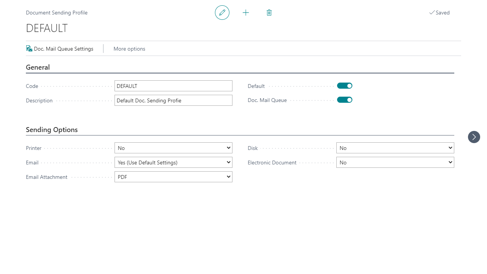Turn off the Default toggle

tap(344, 86)
